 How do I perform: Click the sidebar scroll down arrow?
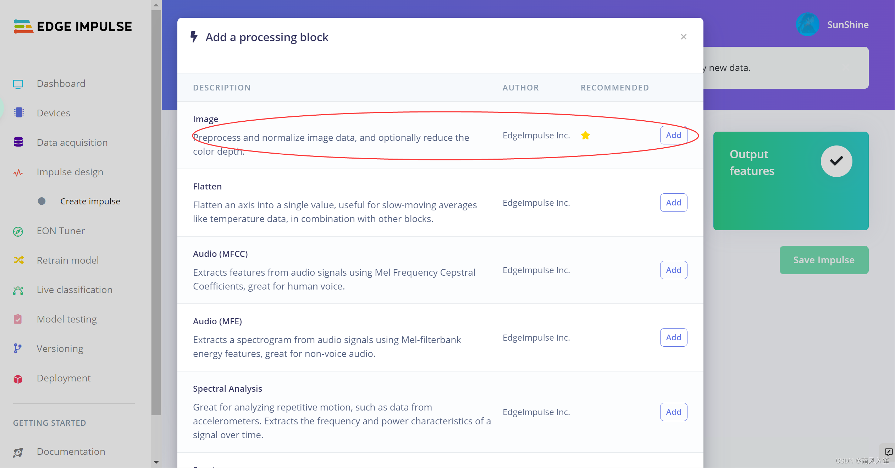156,462
